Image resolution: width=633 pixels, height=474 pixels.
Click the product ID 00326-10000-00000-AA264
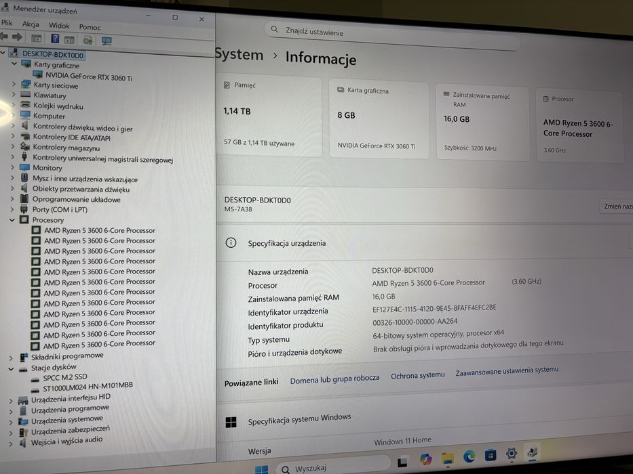(415, 322)
